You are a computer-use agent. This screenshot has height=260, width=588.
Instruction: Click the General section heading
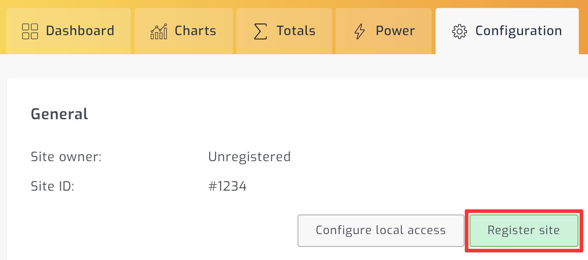(59, 114)
